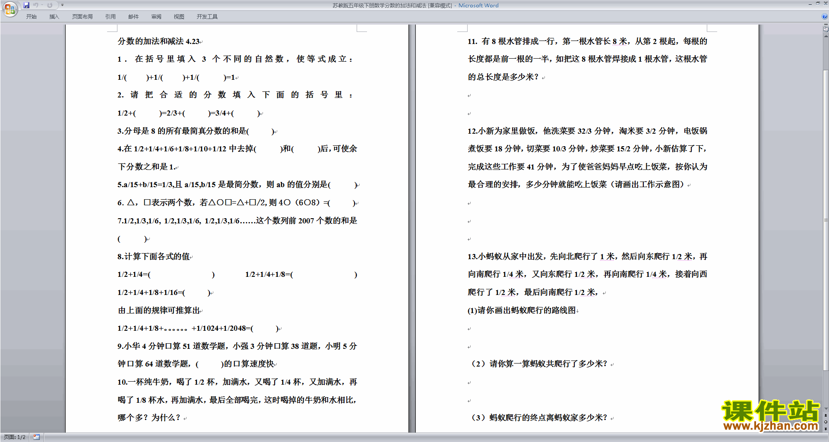The image size is (829, 442).
Task: Open the 插入 ribbon tab
Action: 54,17
